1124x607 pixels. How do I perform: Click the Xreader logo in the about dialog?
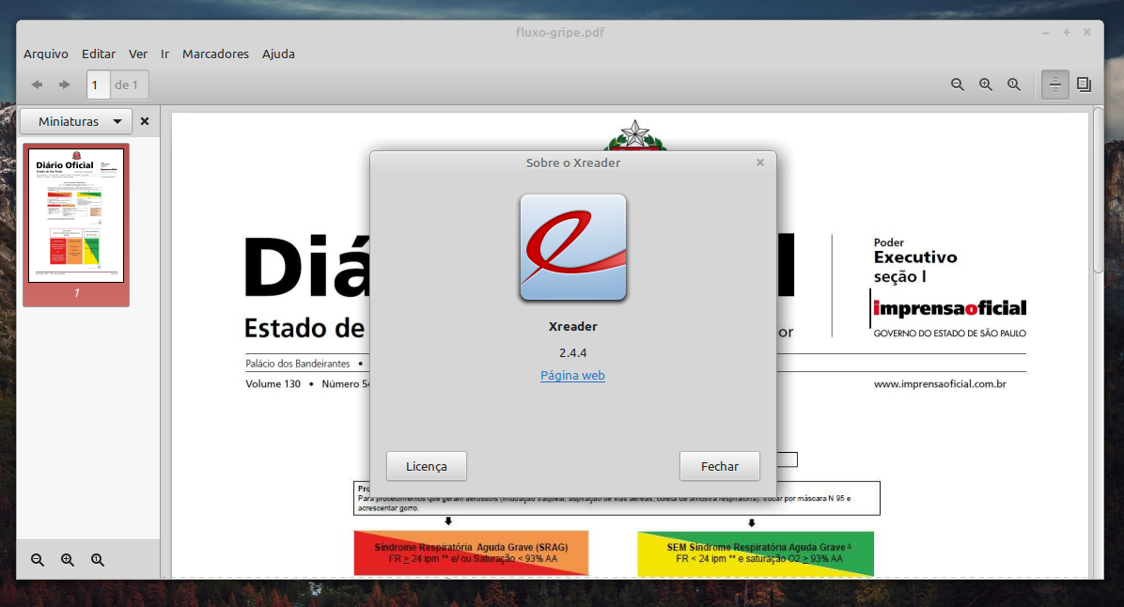pos(572,247)
